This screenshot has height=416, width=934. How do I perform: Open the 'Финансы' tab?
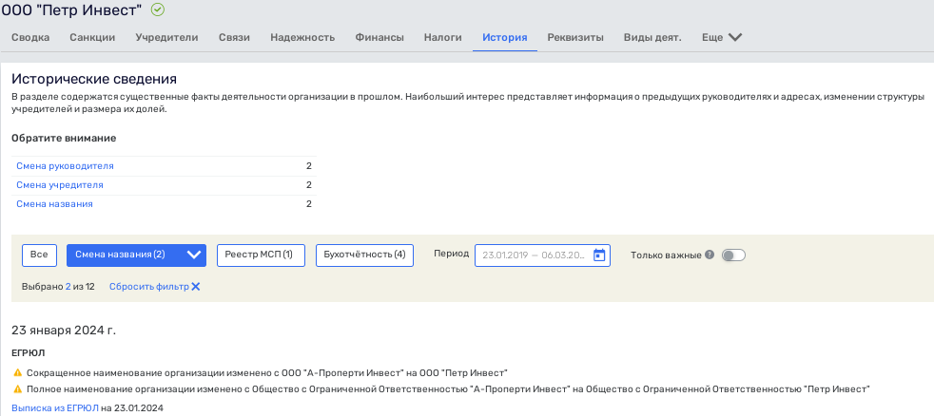(379, 38)
